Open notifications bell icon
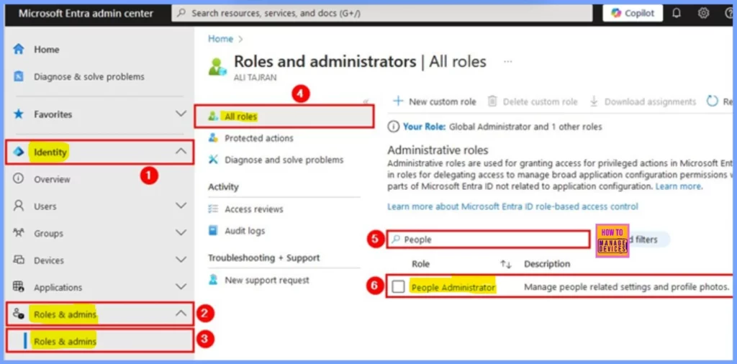737x364 pixels. (x=677, y=13)
